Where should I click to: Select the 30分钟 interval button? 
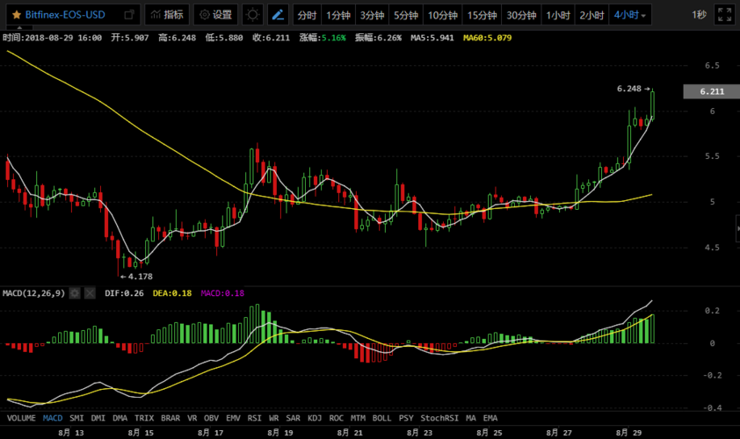click(521, 15)
